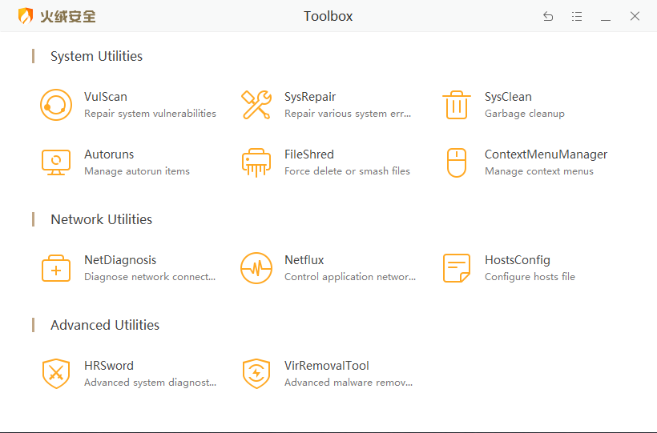Go back using the return arrow

coord(548,16)
